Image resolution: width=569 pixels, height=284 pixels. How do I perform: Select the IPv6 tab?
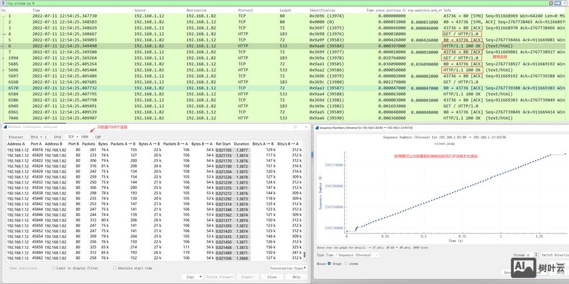pyautogui.click(x=57, y=137)
